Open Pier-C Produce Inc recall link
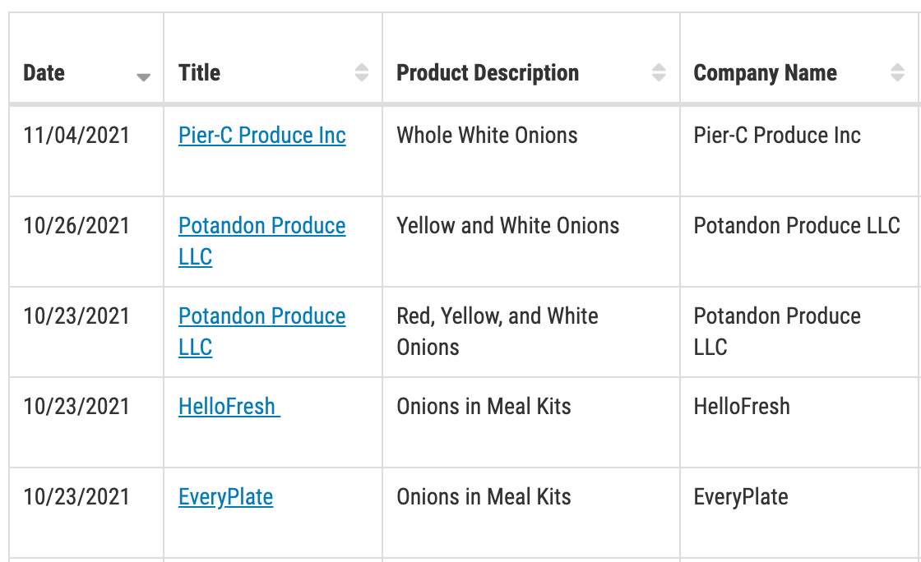 pyautogui.click(x=262, y=136)
